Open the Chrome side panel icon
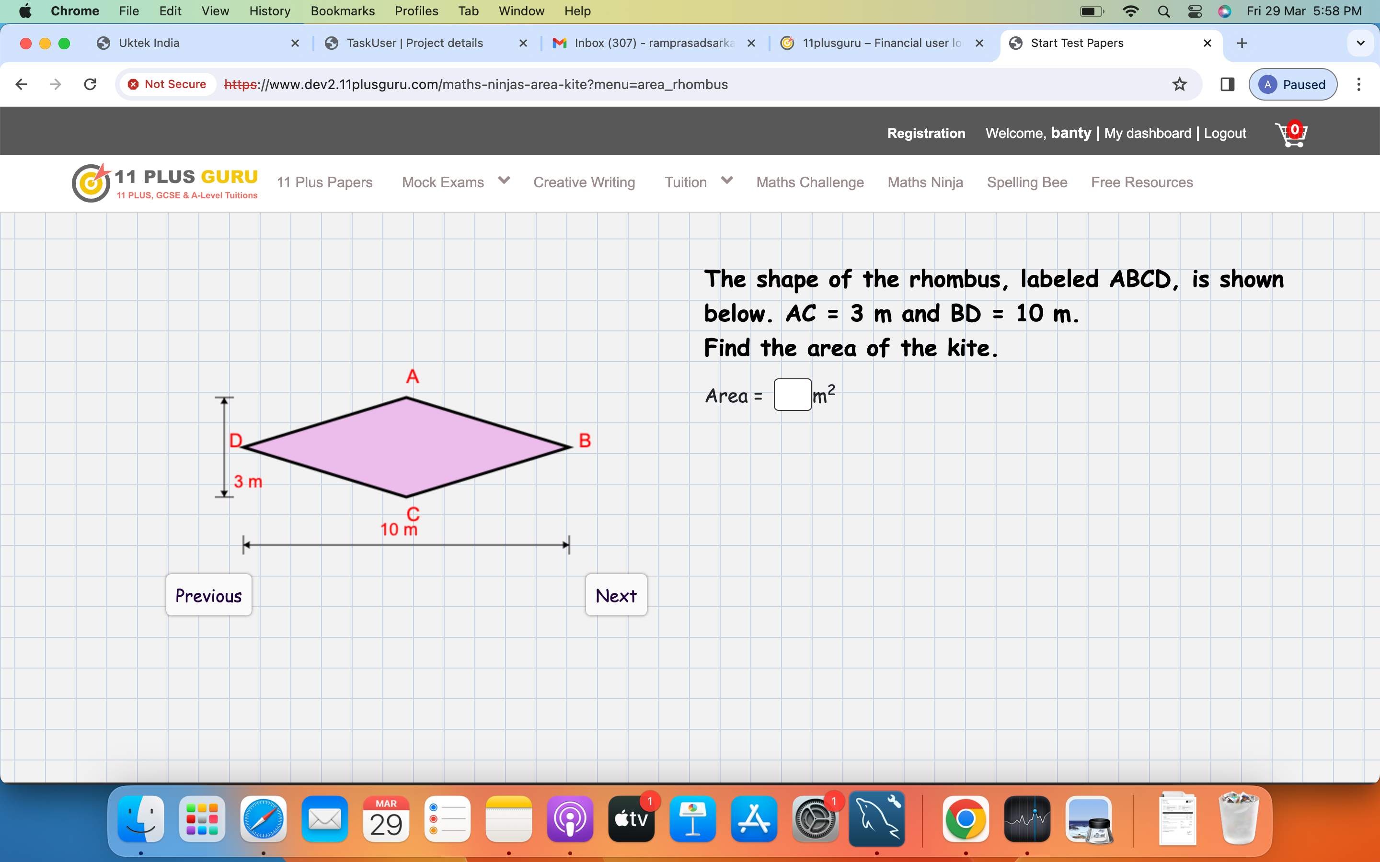Image resolution: width=1380 pixels, height=862 pixels. tap(1227, 84)
